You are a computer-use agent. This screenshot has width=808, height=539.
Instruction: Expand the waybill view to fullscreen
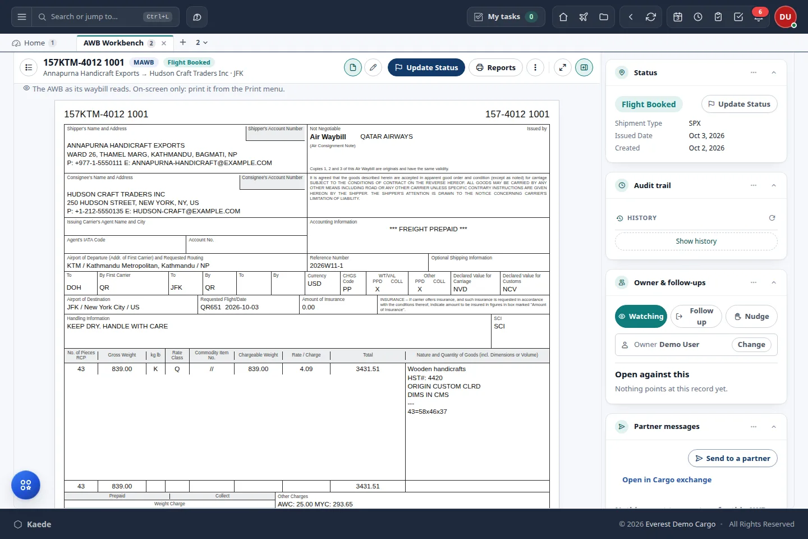tap(563, 67)
